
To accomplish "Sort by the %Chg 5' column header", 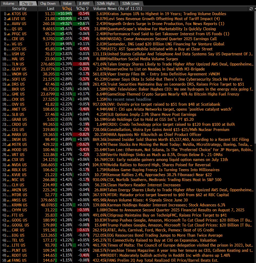I will (83, 9).
